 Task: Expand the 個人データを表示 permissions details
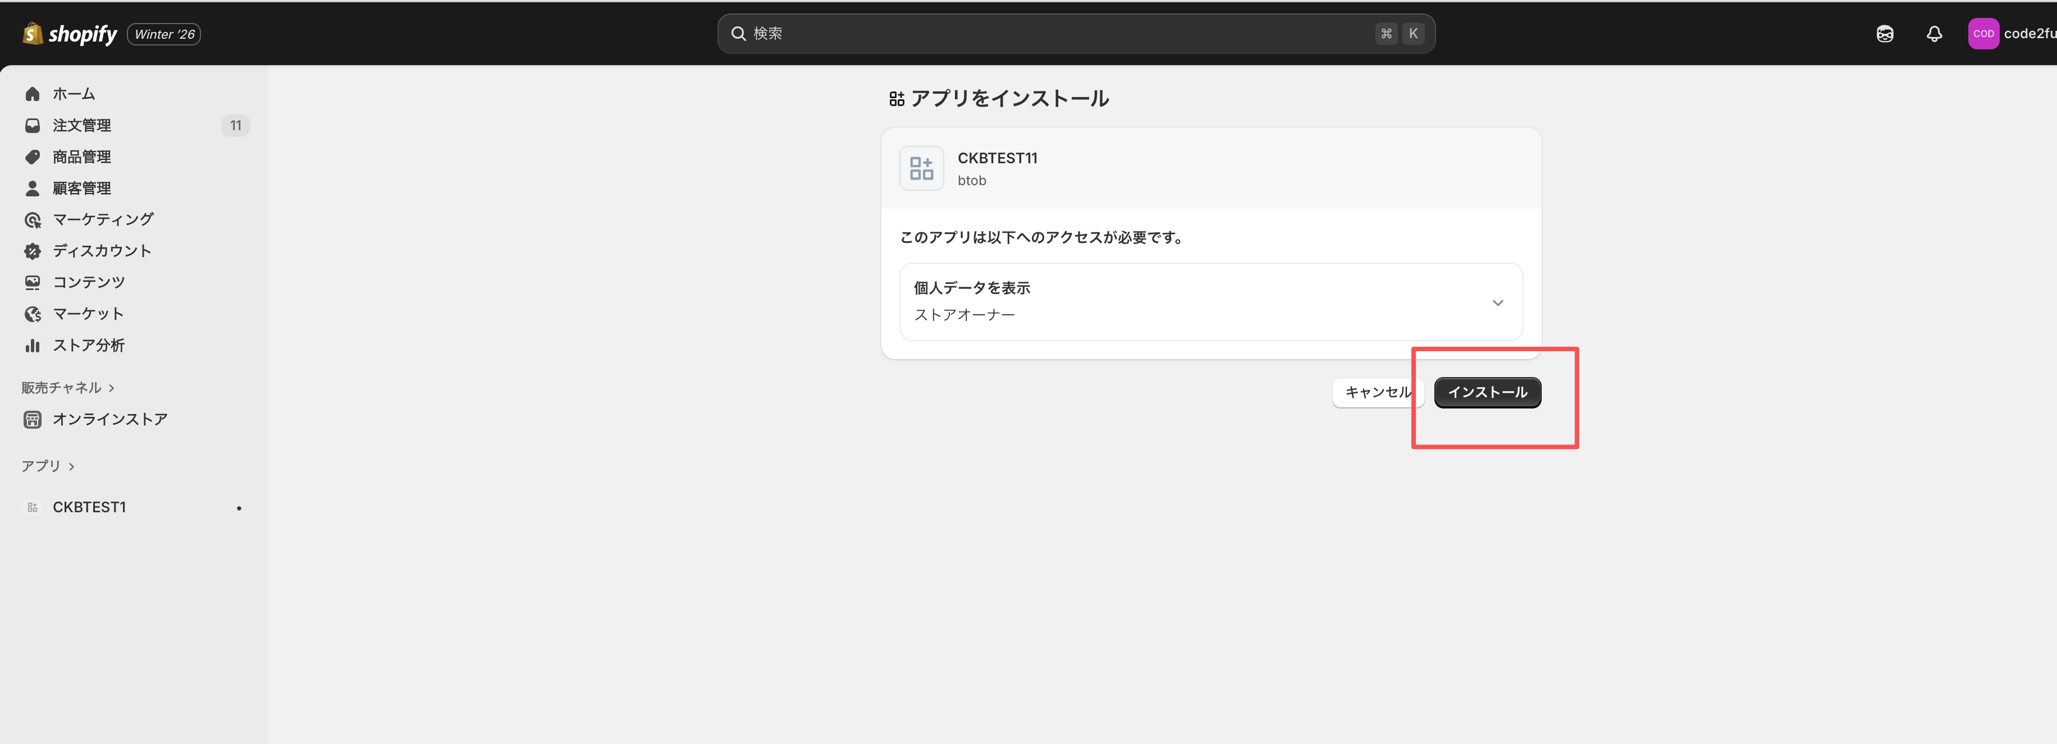click(x=1497, y=302)
